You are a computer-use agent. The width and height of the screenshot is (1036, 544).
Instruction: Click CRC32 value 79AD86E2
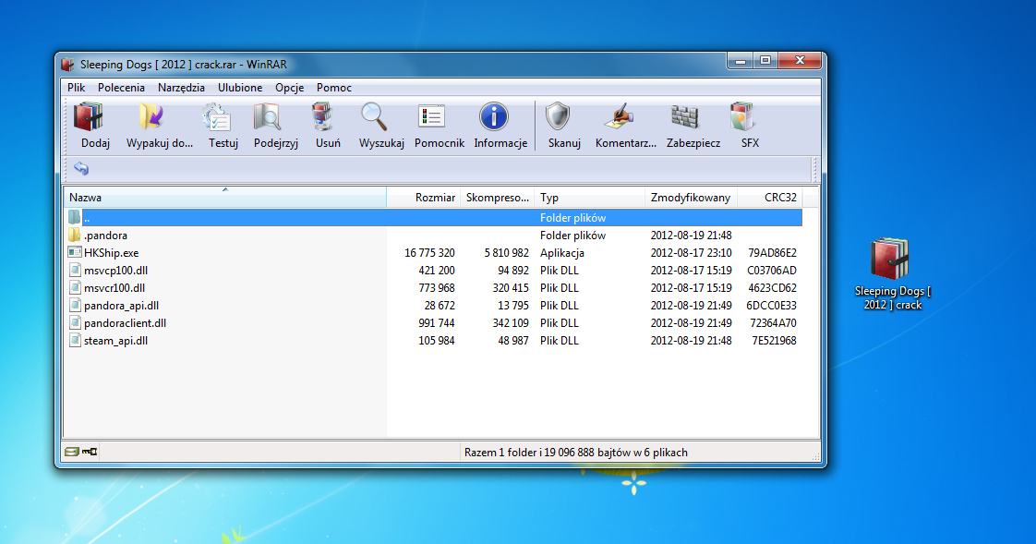(772, 252)
